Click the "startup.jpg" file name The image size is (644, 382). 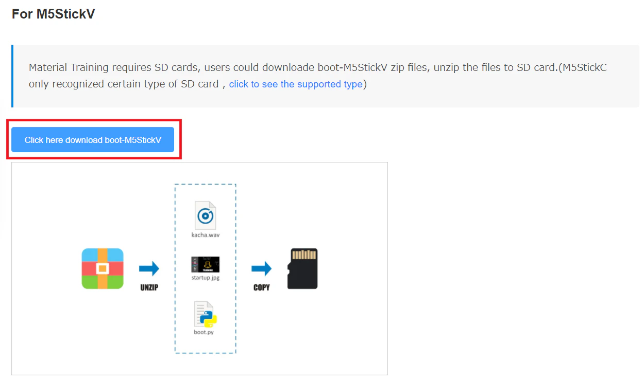pos(206,278)
